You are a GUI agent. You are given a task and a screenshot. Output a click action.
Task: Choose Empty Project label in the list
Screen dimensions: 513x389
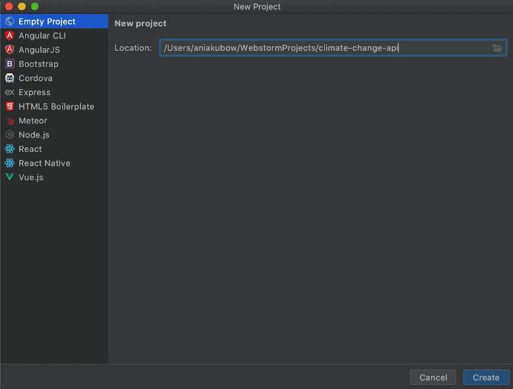point(47,21)
